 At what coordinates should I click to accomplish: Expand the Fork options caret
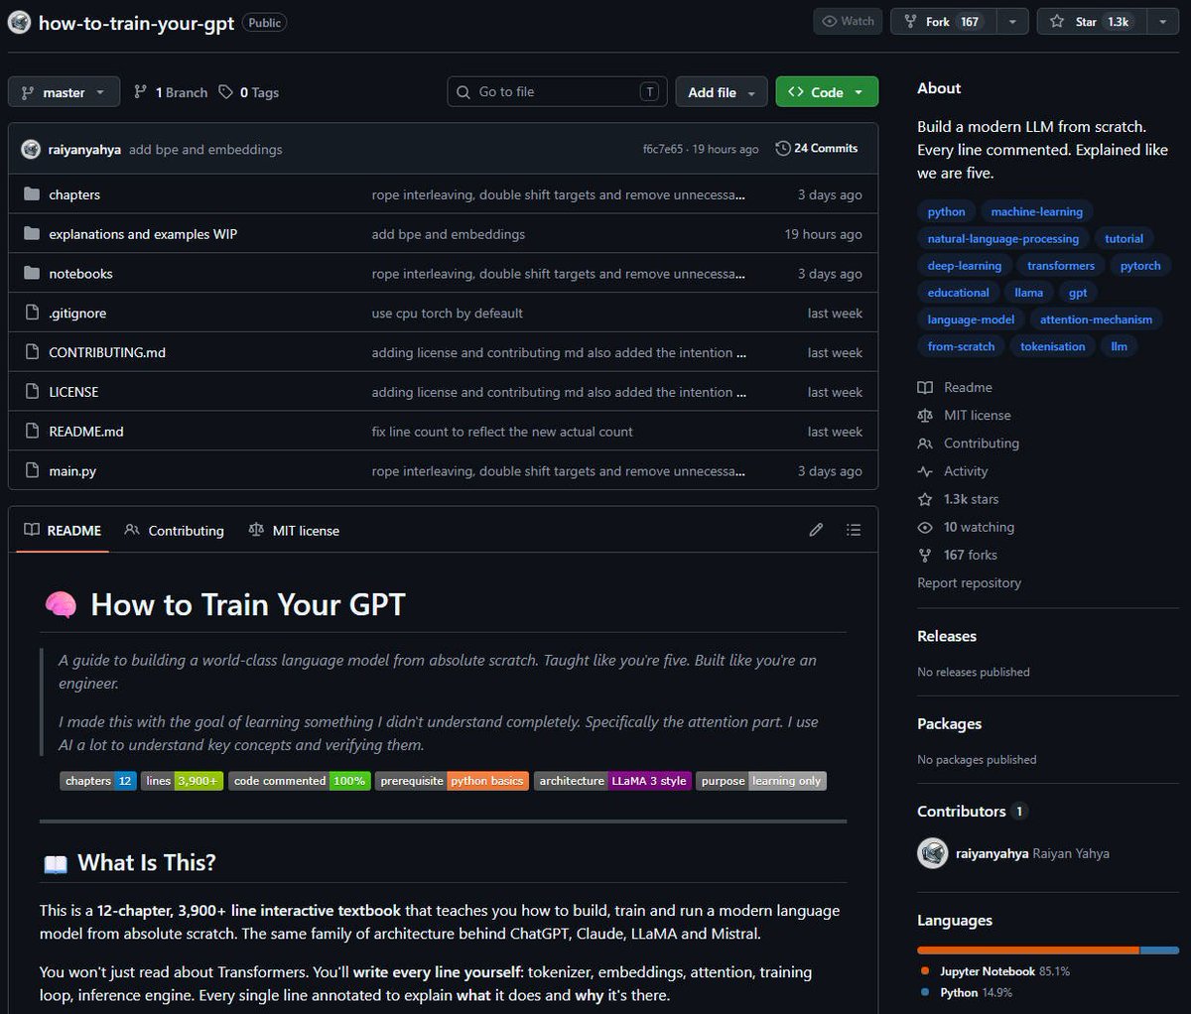pos(1011,21)
